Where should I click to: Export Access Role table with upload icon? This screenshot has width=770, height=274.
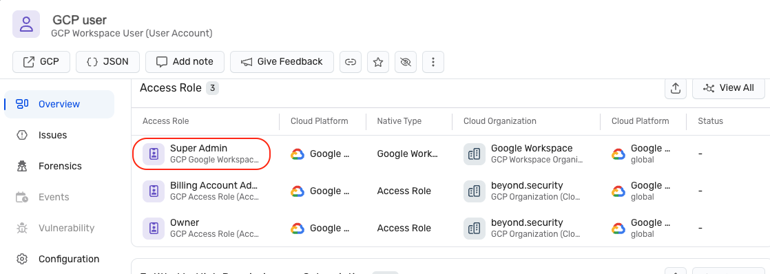[x=676, y=88]
